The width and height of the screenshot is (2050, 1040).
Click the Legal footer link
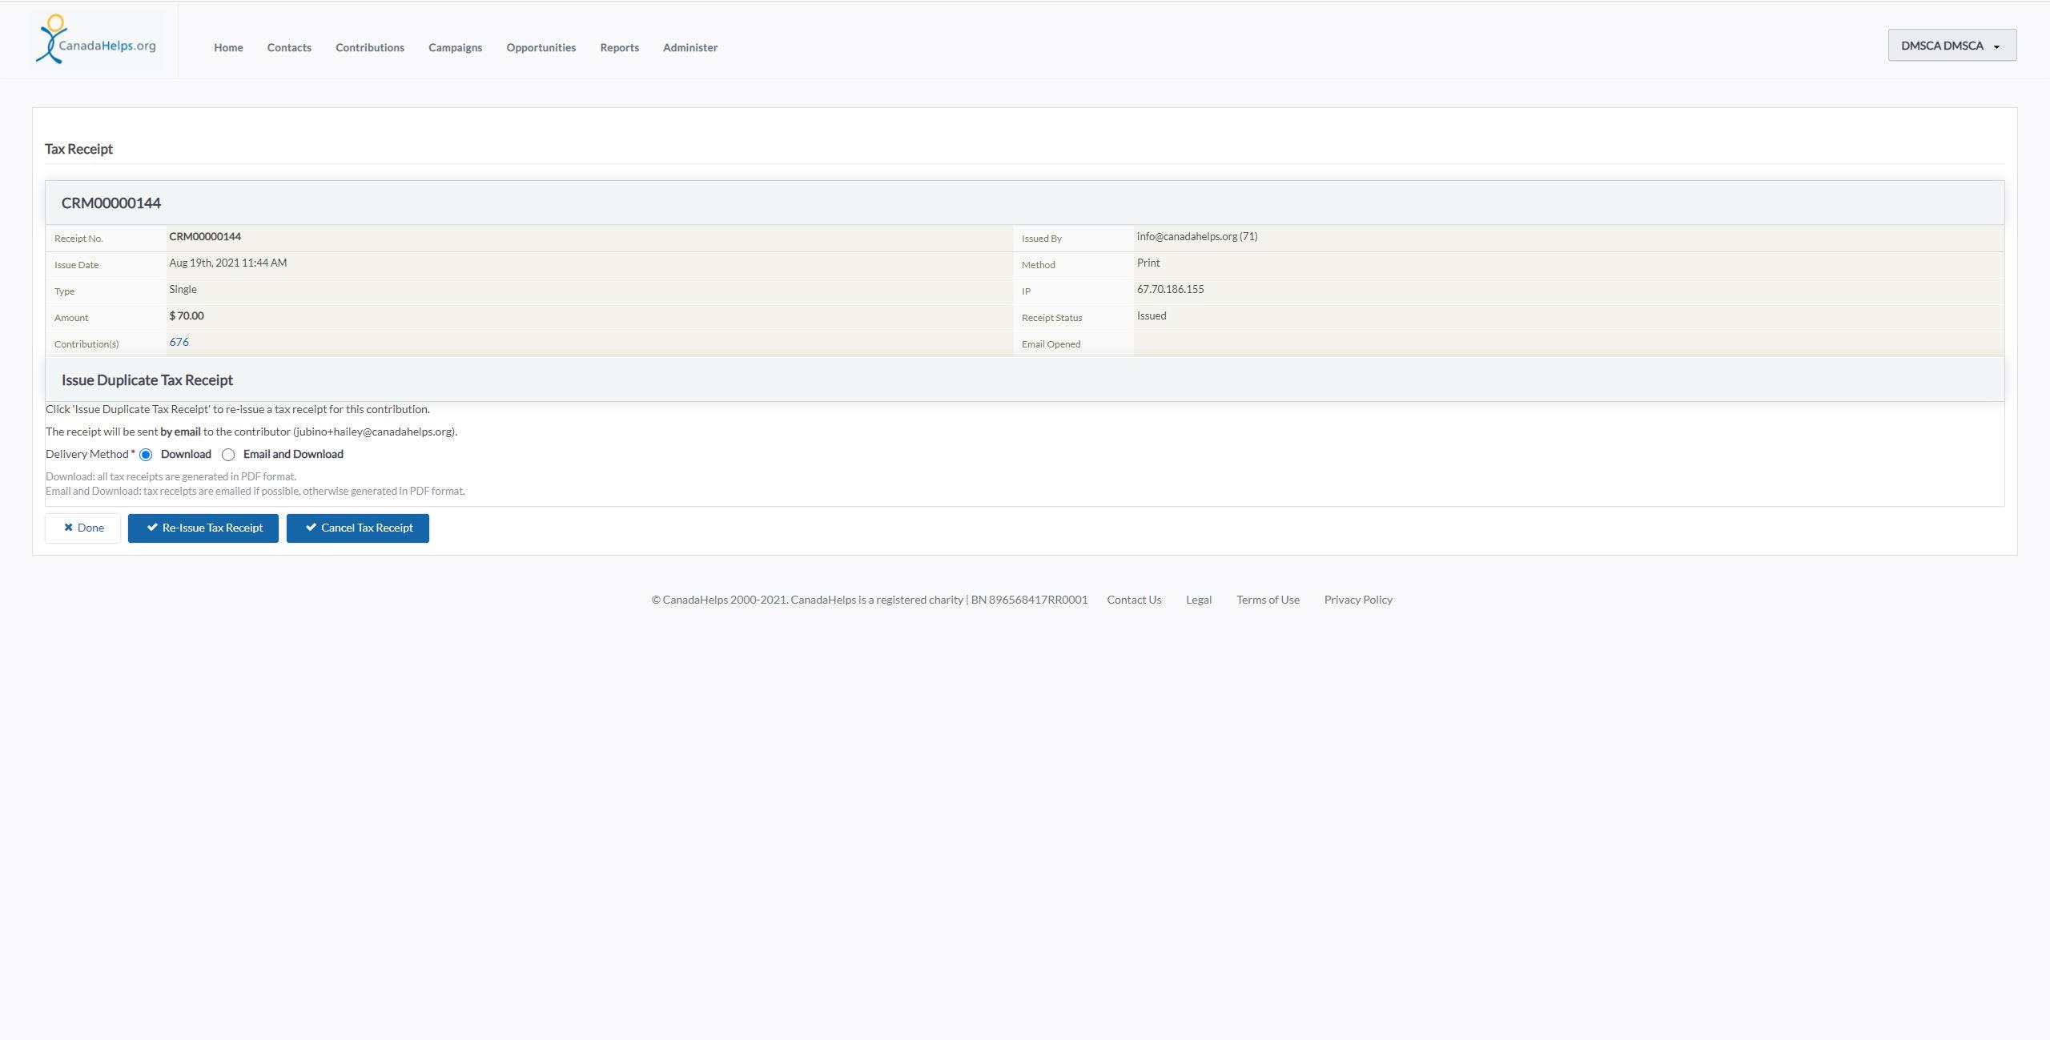tap(1198, 600)
